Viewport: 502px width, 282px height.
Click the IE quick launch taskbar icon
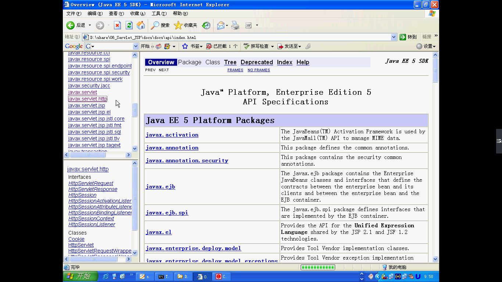106,276
